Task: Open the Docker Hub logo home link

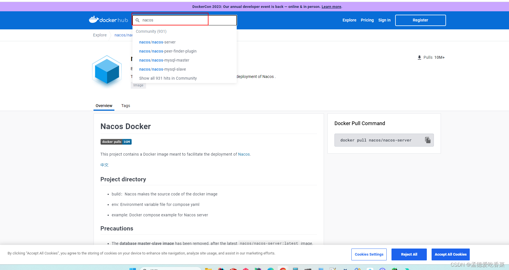Action: click(108, 20)
